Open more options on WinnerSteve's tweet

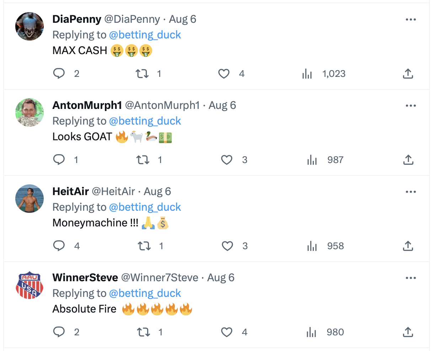point(411,278)
